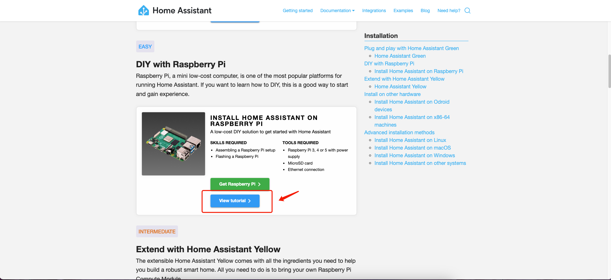Open Plug and play with Home Assistant Green
Viewport: 611px width, 280px height.
tap(411, 48)
